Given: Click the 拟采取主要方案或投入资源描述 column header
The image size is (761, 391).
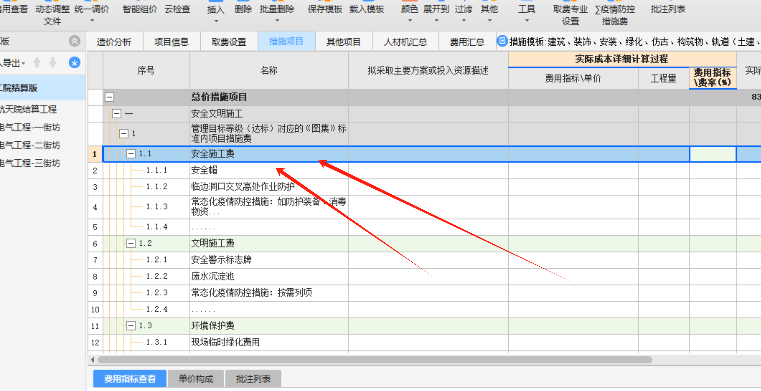Looking at the screenshot, I should (x=428, y=70).
